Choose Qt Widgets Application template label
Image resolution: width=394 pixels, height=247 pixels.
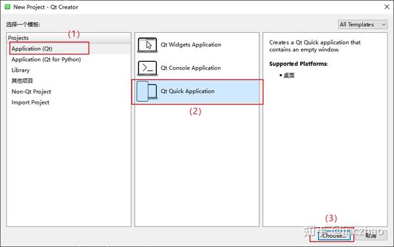[191, 45]
